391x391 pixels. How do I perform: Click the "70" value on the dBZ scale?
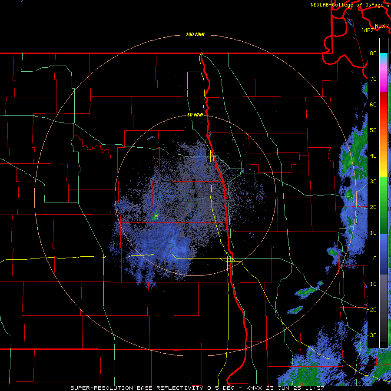[x=373, y=79]
